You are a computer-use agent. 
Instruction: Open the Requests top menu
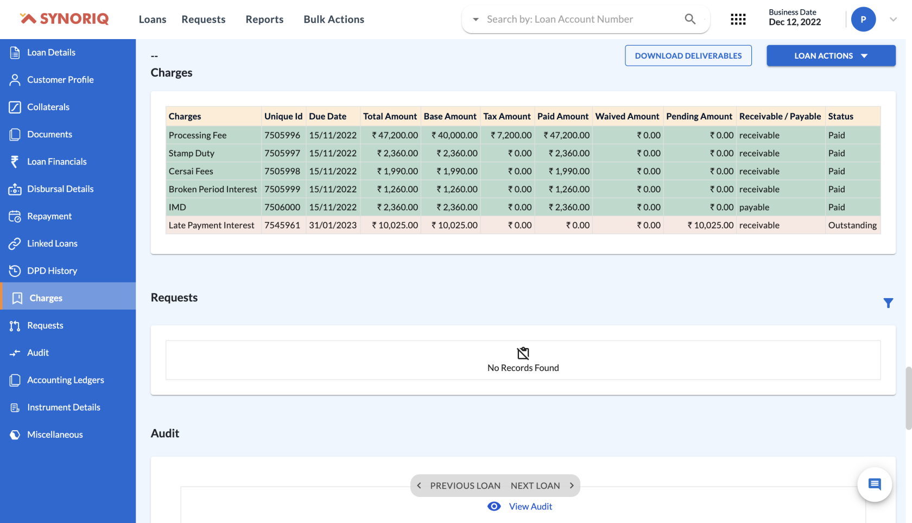coord(204,19)
